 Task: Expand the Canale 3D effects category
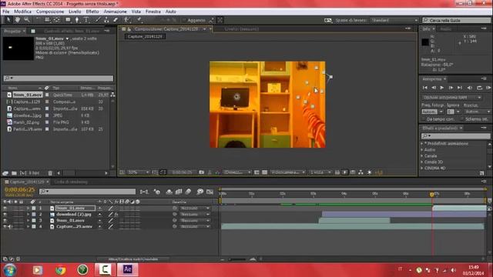(x=422, y=162)
